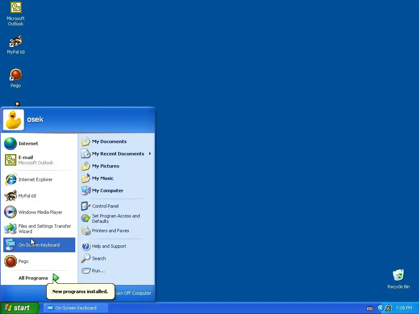
Task: Open the Microsoft Outlook desktop icon
Action: 16,14
